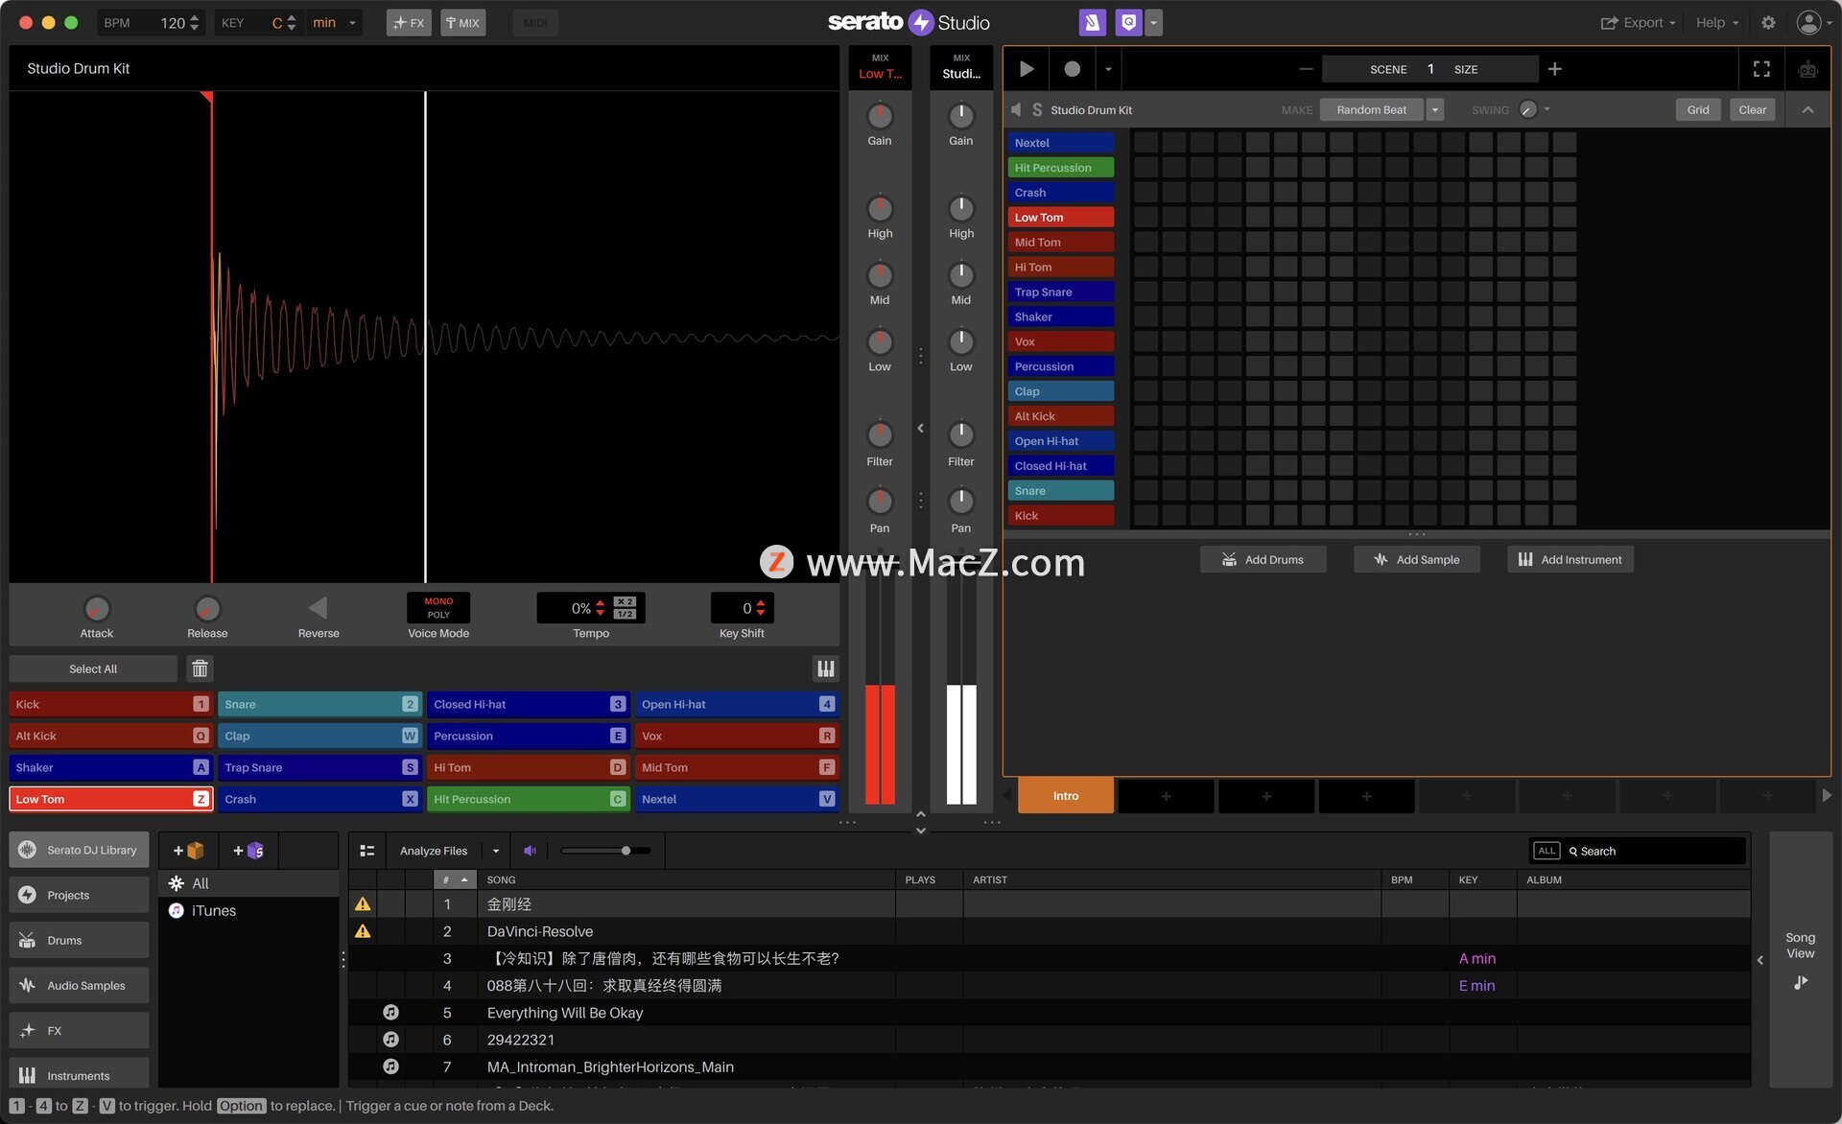This screenshot has height=1124, width=1842.
Task: Click the library search field
Action: [1655, 851]
